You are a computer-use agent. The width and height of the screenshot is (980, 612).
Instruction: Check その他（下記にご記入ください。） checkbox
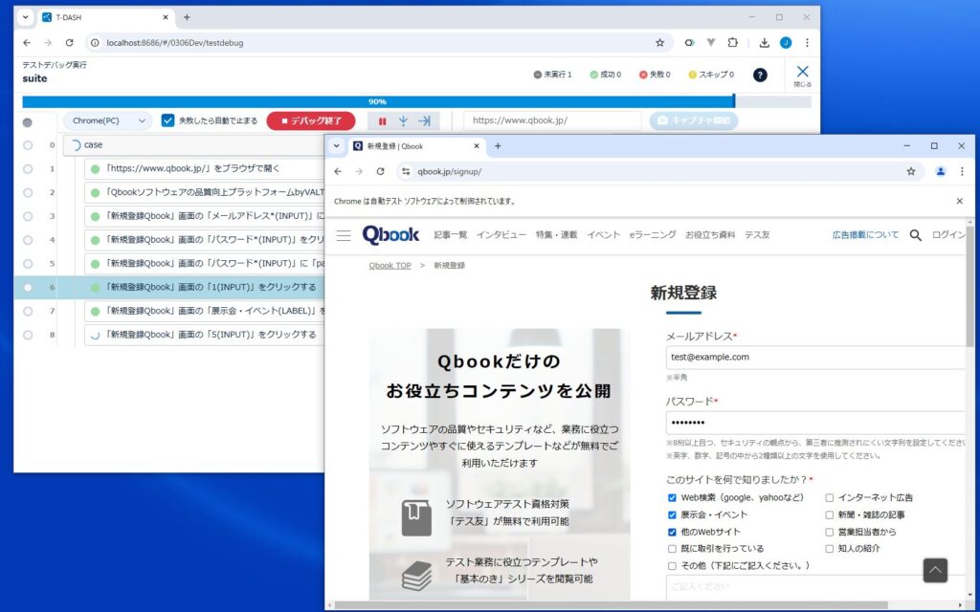point(672,566)
